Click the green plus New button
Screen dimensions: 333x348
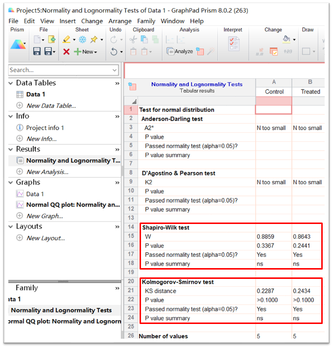85,52
